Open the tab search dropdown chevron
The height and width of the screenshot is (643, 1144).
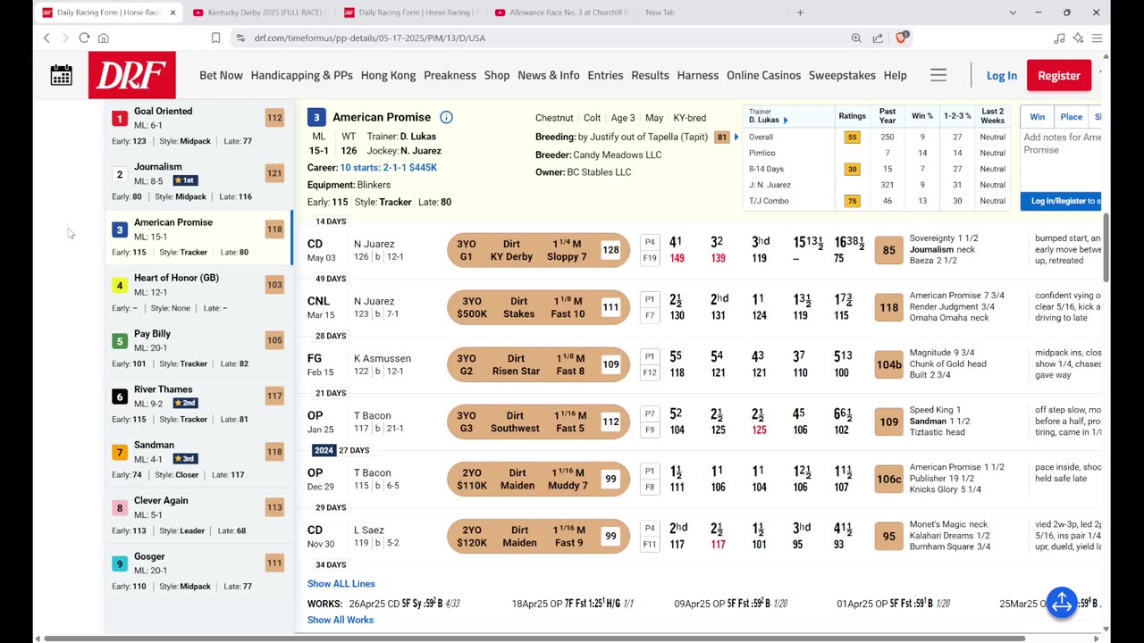tap(1013, 13)
